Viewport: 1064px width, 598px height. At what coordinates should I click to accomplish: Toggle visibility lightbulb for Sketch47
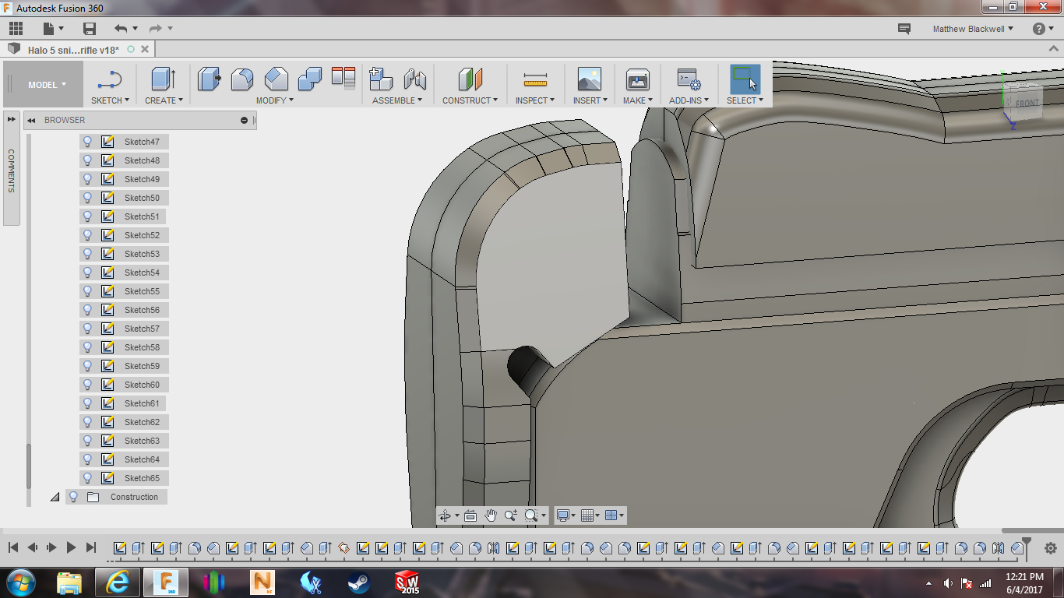click(87, 142)
